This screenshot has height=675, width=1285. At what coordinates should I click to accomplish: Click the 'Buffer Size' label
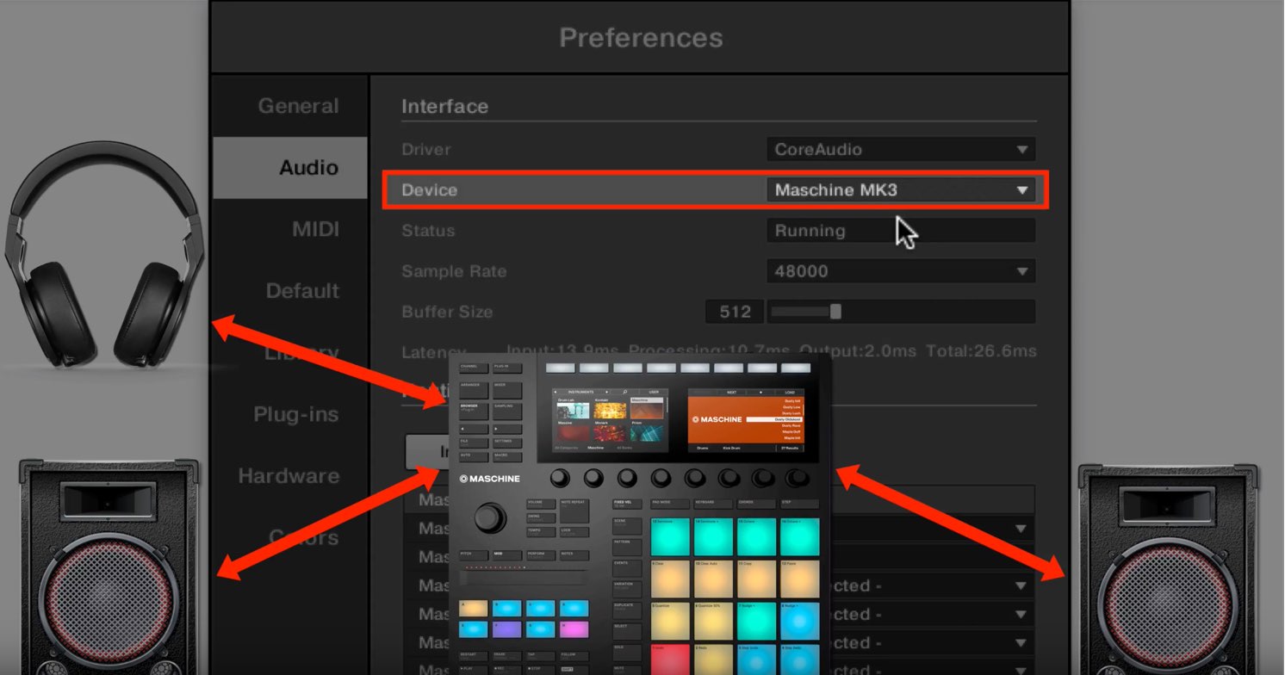447,312
